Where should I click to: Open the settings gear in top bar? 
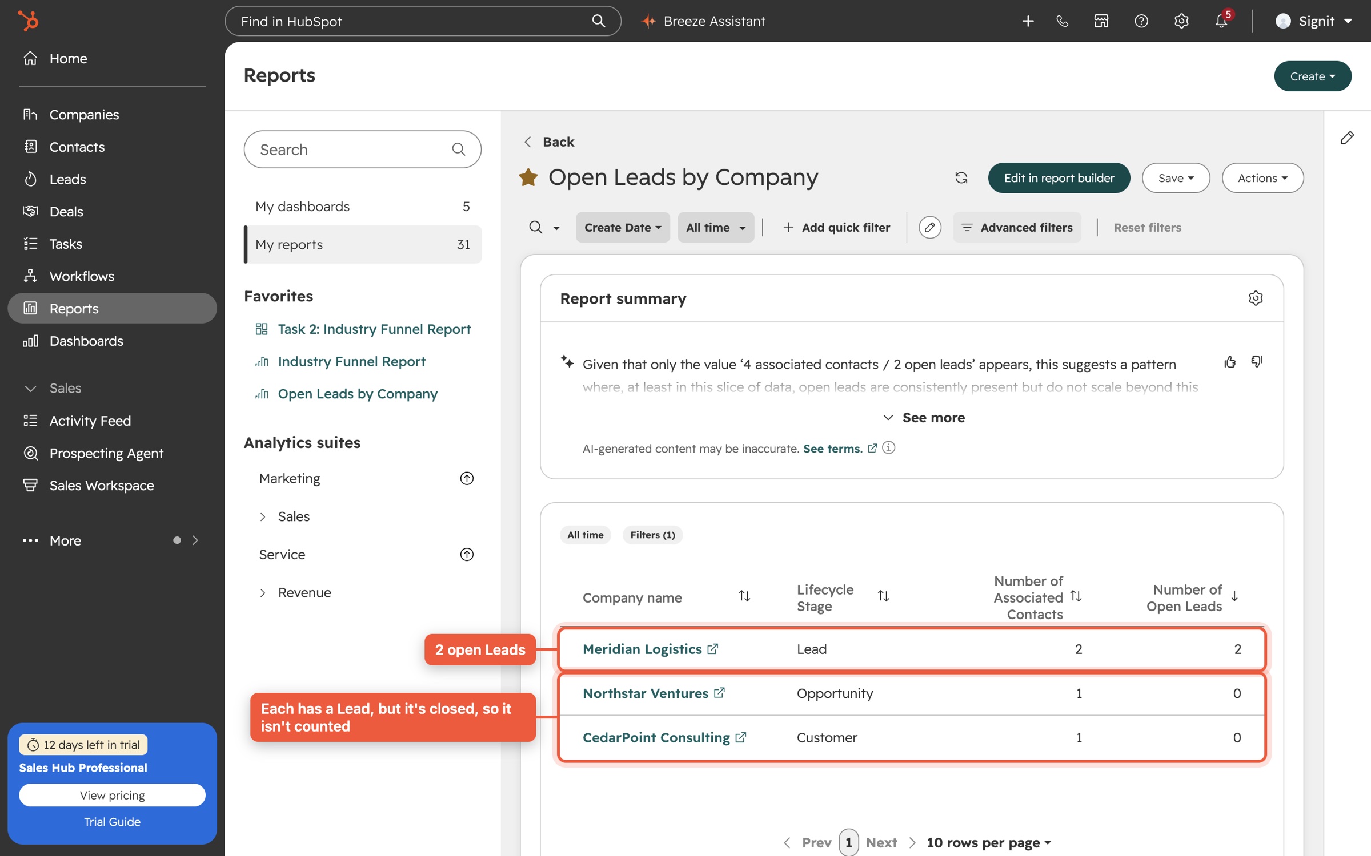point(1181,21)
